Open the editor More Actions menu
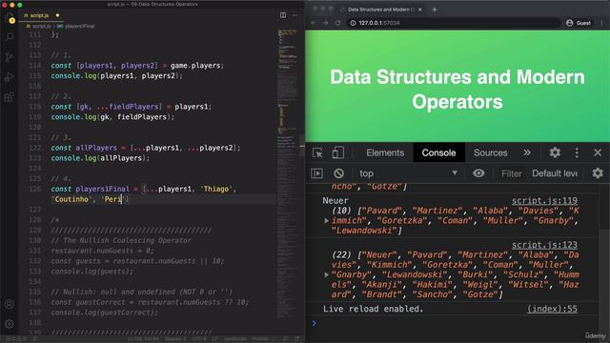Viewport: 610px width, 343px height. 295,15
